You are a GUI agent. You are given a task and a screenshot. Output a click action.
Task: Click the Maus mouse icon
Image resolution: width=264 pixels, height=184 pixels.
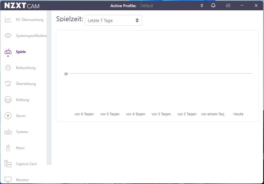[8, 148]
